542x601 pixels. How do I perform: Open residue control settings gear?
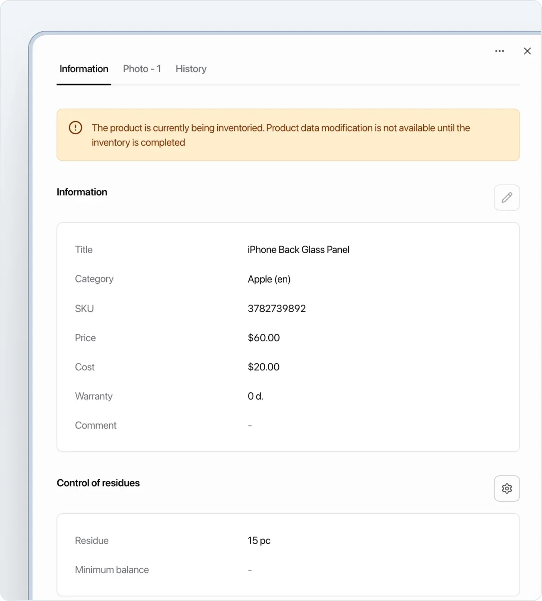507,488
